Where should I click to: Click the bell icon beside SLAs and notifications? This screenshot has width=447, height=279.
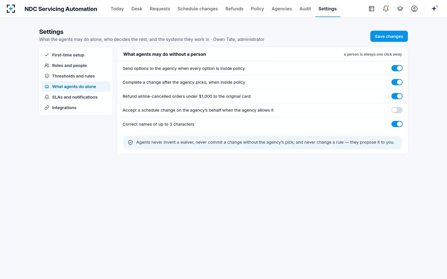pos(47,97)
